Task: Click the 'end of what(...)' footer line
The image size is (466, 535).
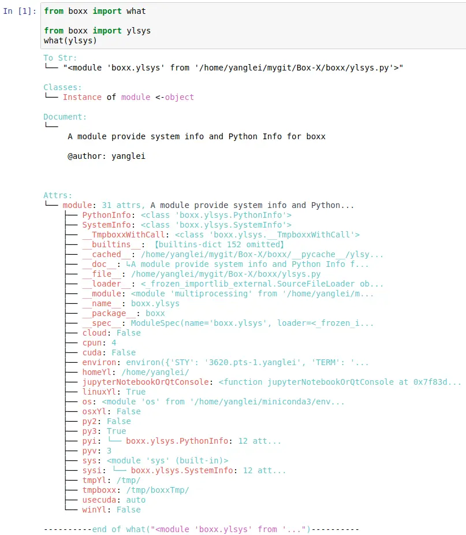Action: pos(202,530)
